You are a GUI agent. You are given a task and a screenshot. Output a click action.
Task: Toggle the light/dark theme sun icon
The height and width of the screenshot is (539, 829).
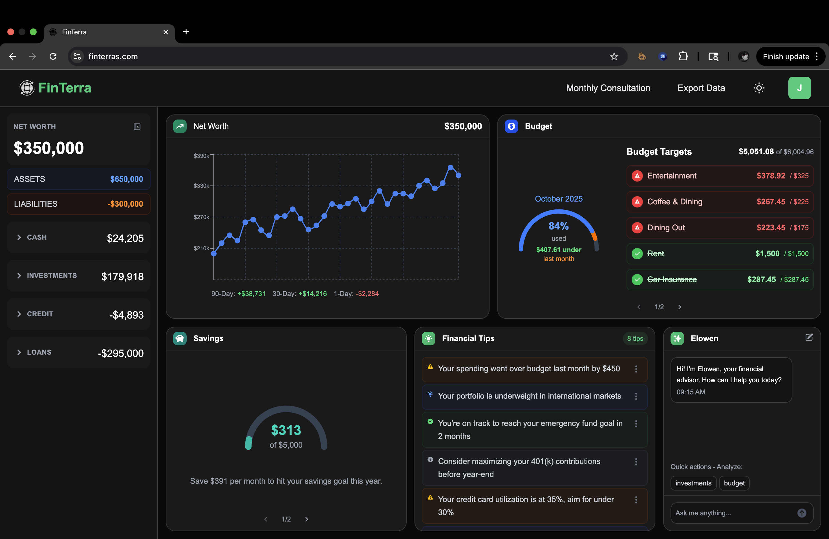click(759, 88)
